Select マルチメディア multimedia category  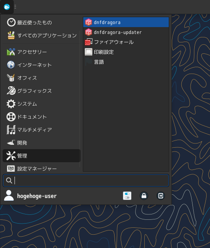(42, 130)
